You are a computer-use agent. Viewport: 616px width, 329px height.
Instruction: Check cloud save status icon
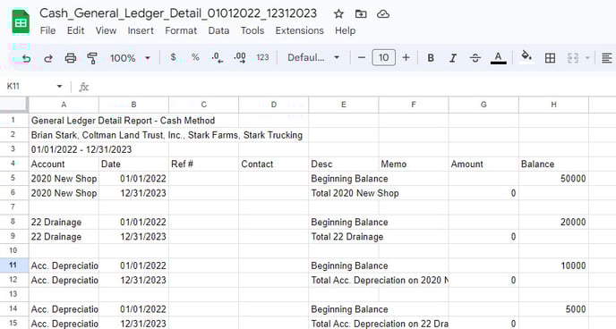[383, 14]
